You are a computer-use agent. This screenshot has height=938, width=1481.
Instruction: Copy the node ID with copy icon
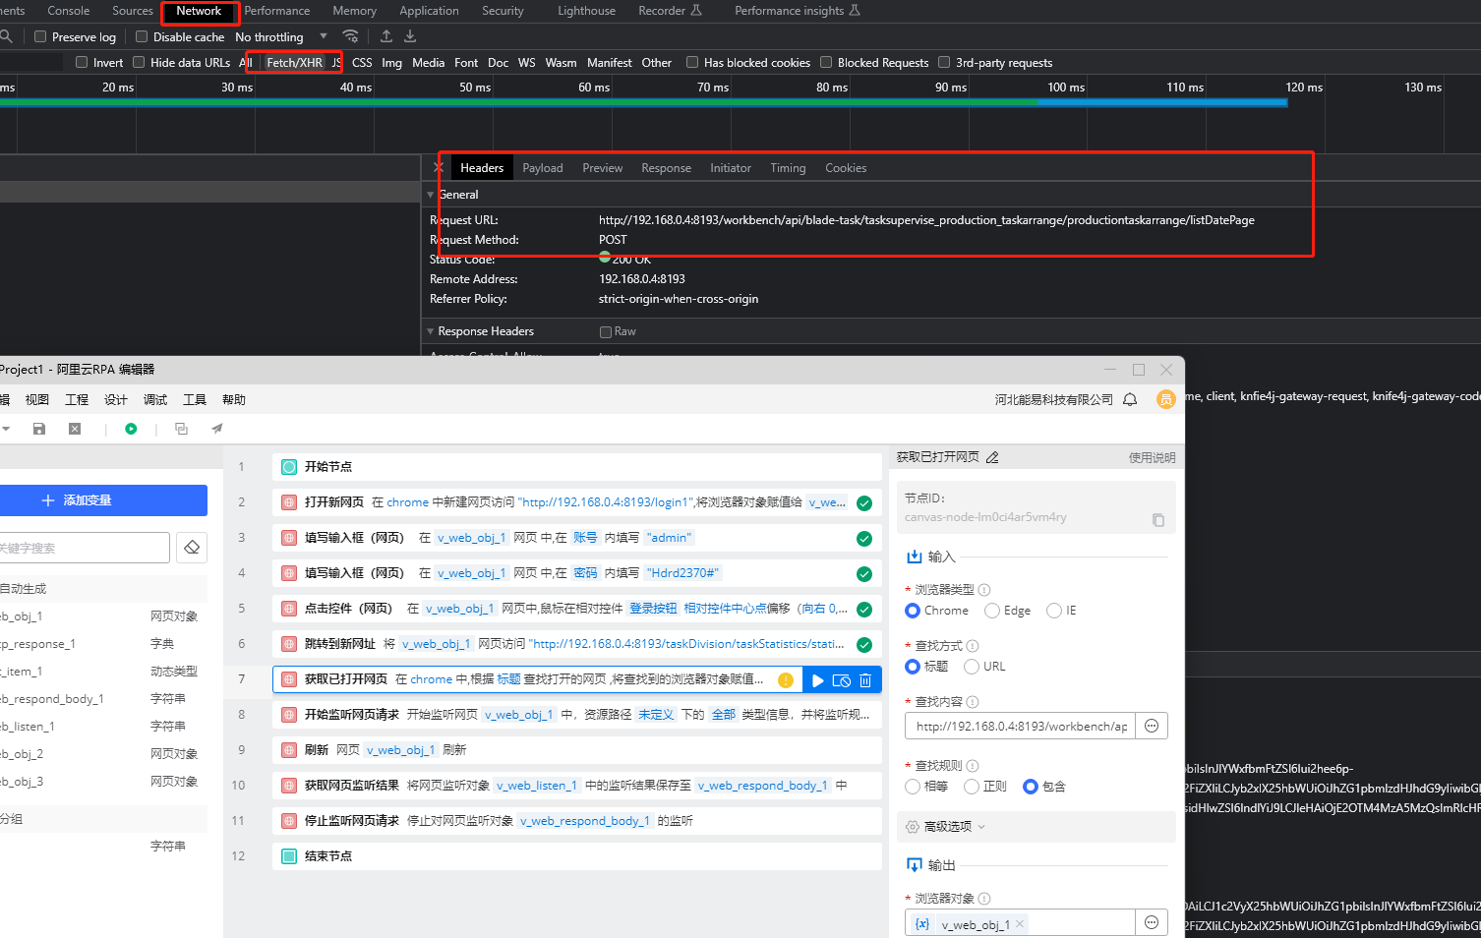click(1158, 519)
